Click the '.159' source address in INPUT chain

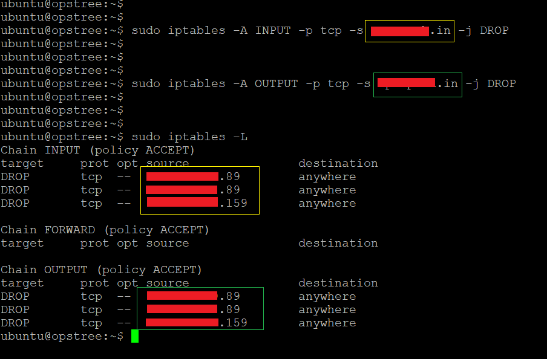[x=233, y=203]
